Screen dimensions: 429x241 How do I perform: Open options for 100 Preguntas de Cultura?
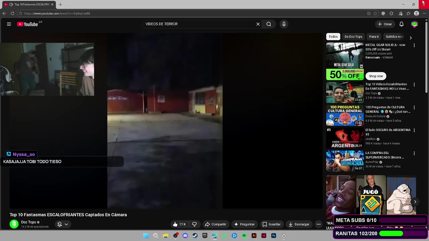[414, 107]
